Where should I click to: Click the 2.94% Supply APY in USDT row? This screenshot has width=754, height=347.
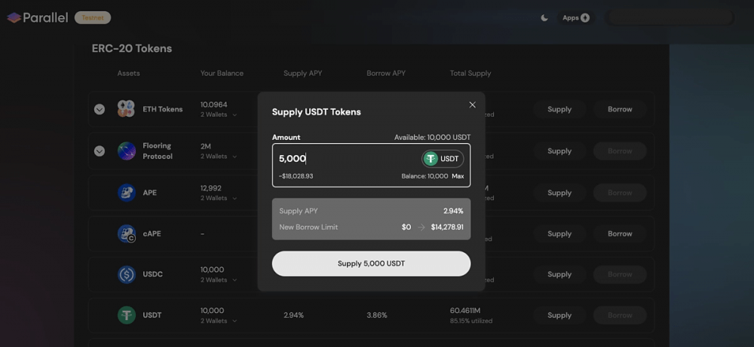293,315
